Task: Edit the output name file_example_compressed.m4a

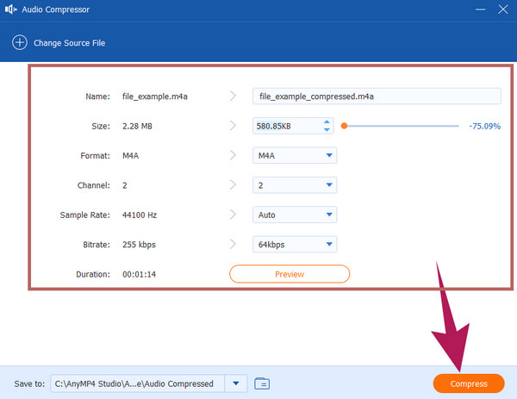Action: [377, 97]
